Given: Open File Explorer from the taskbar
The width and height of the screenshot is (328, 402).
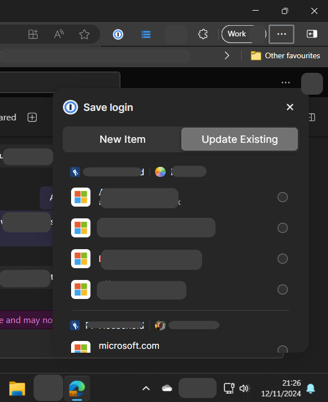Looking at the screenshot, I should coord(17,389).
